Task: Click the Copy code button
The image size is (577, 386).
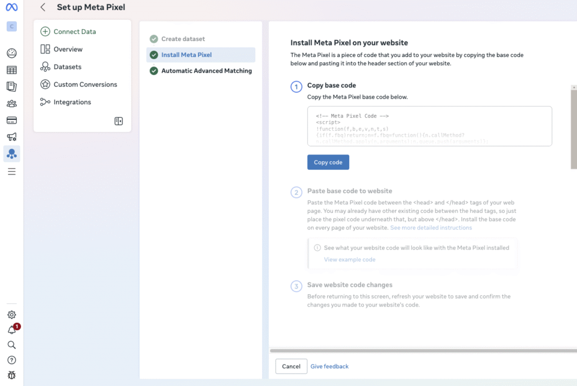Action: (x=328, y=162)
